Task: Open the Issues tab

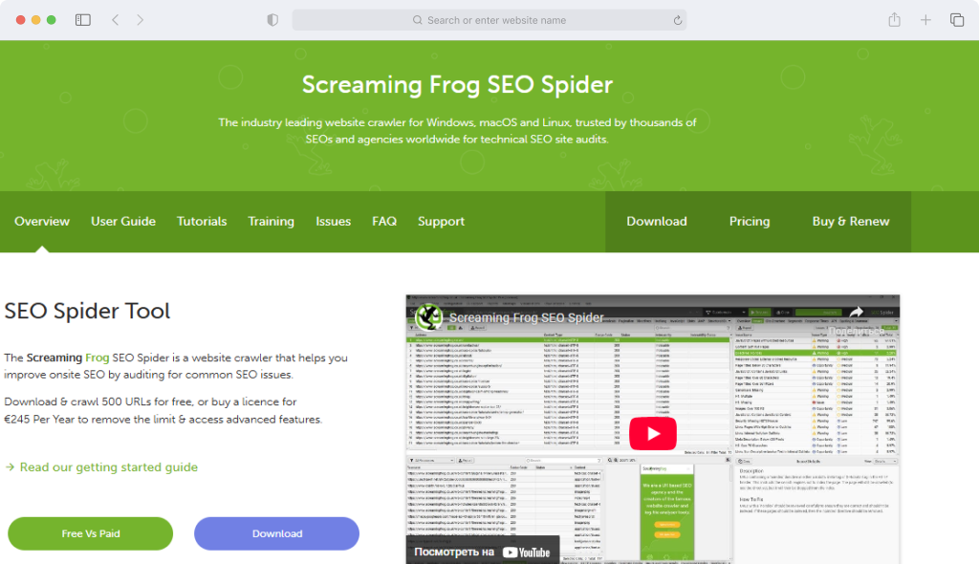Action: pyautogui.click(x=333, y=221)
